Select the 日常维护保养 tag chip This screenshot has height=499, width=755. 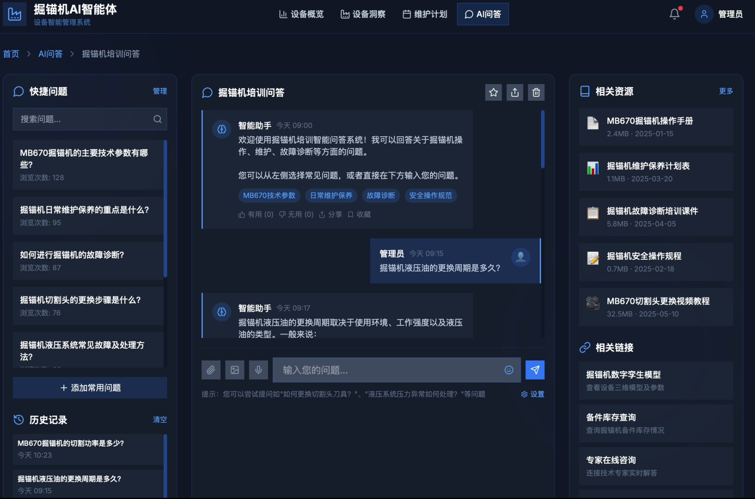pyautogui.click(x=331, y=195)
